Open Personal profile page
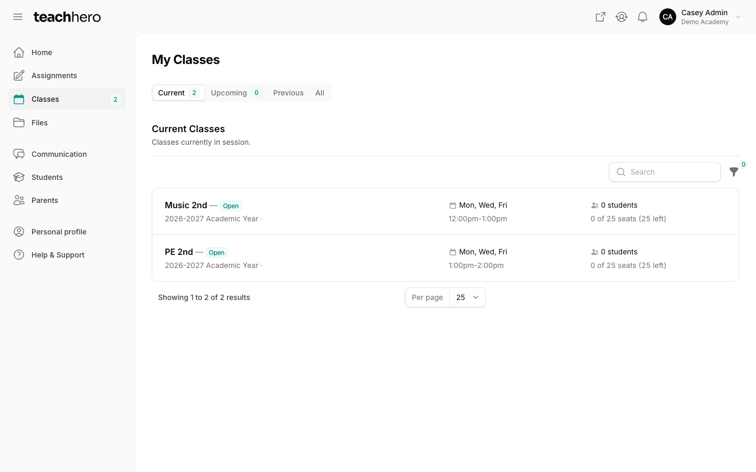This screenshot has height=472, width=756. [x=67, y=232]
